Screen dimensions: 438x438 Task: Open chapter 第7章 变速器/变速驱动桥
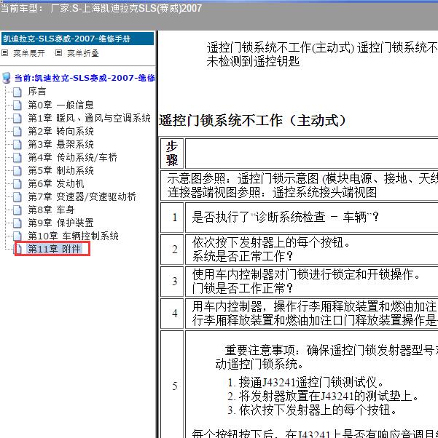82,196
